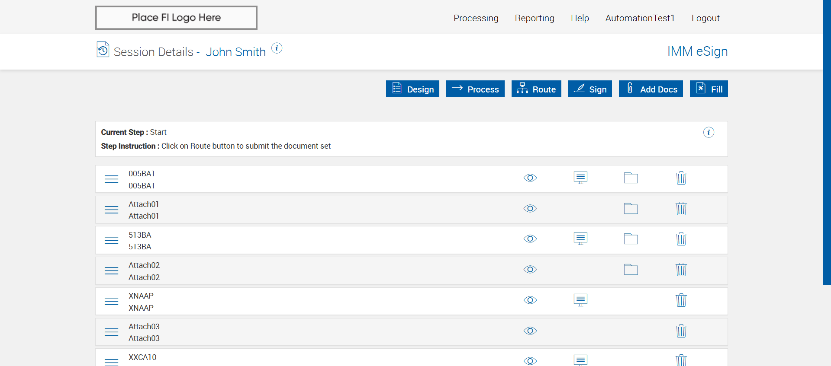This screenshot has height=366, width=831.
Task: Click the three-line handle for Attach03
Action: (x=111, y=332)
